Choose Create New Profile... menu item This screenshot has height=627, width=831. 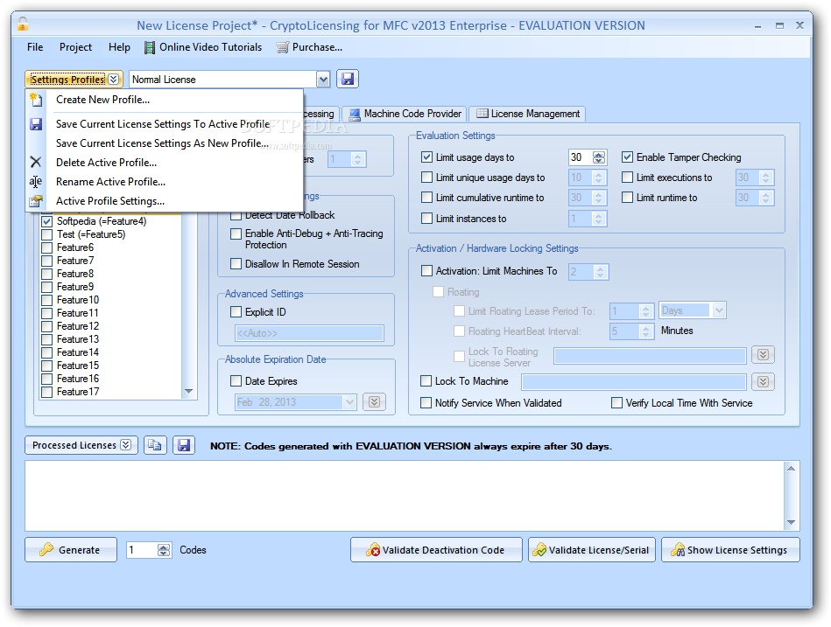(165, 100)
